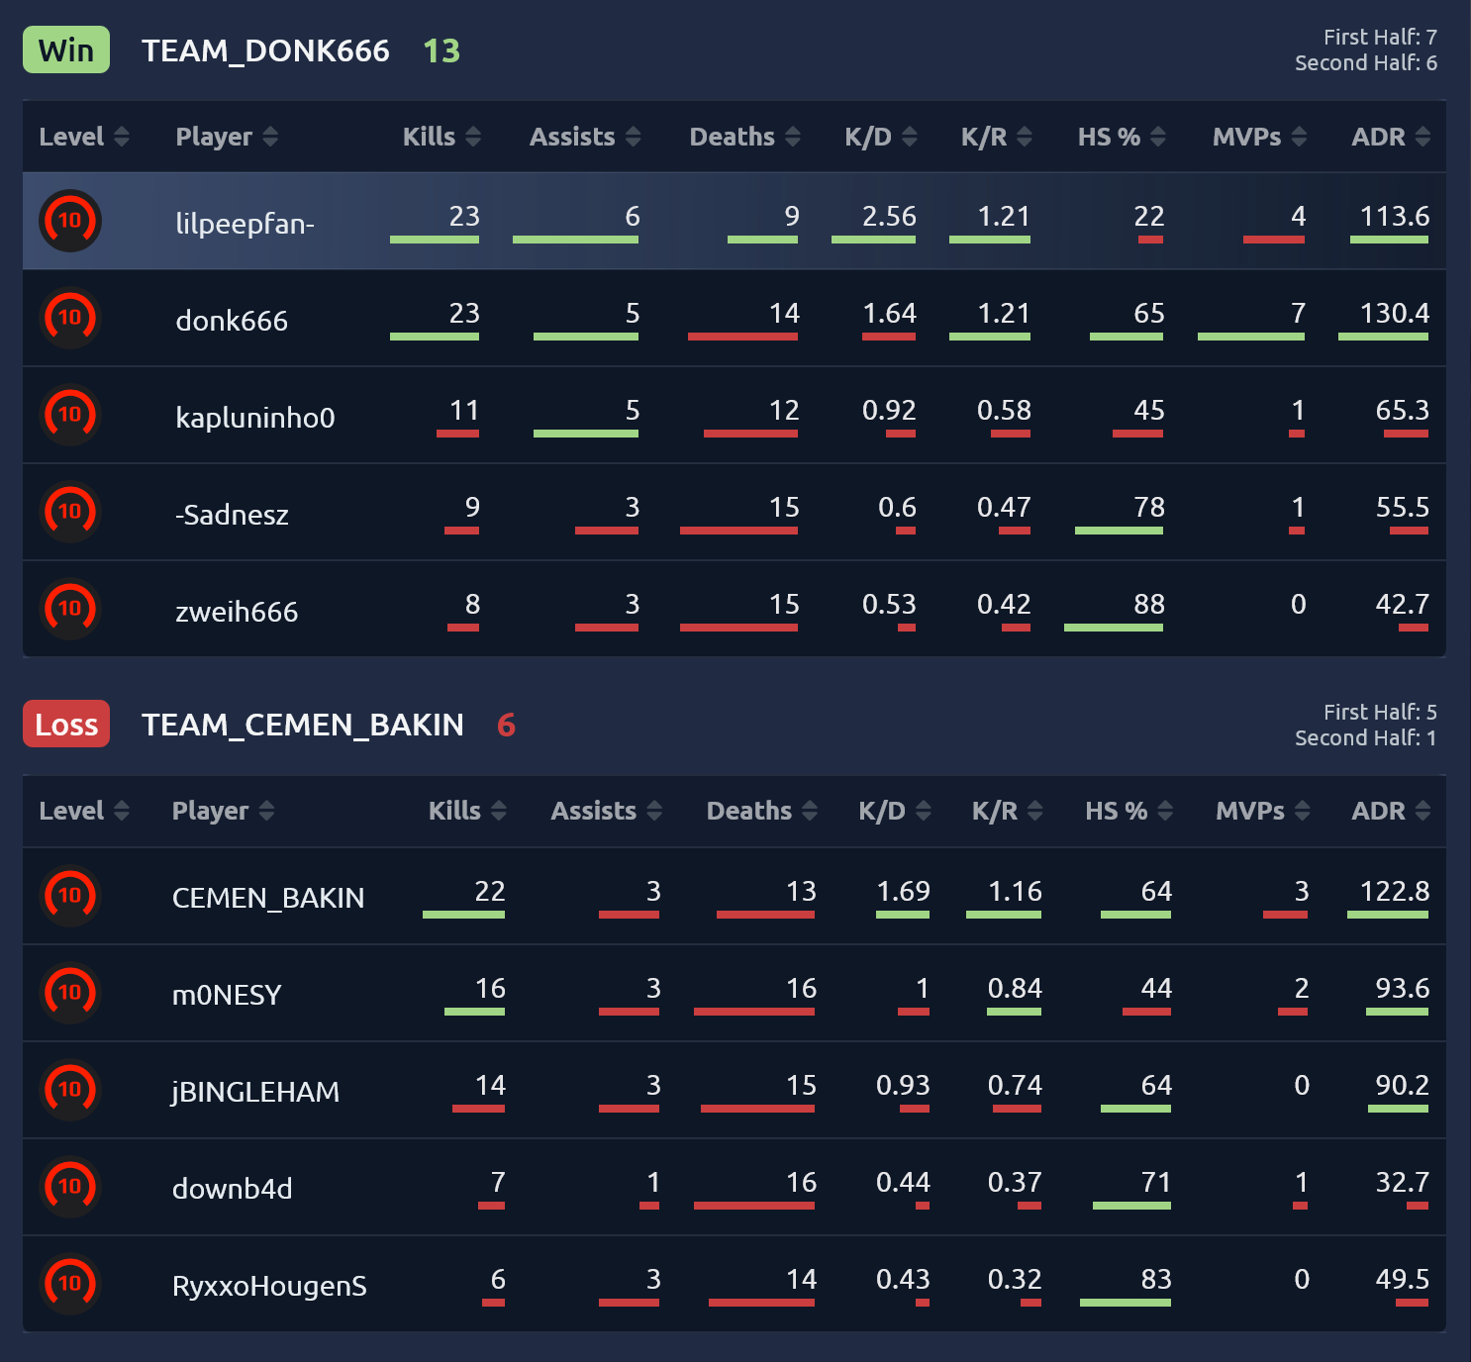The height and width of the screenshot is (1362, 1471).
Task: Sort TEAM_DONK666 table by MVPs
Action: [x=1259, y=137]
